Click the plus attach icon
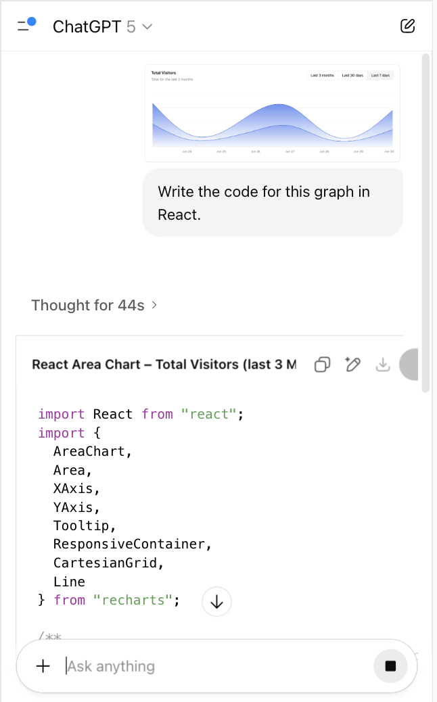Image resolution: width=437 pixels, height=702 pixels. click(x=43, y=666)
